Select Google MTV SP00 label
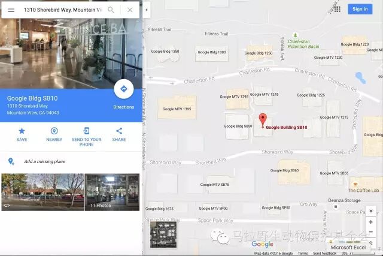 [x=213, y=209]
